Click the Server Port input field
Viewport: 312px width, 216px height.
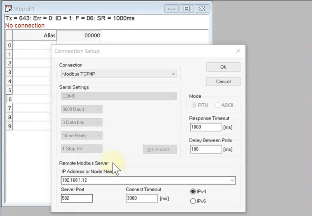(x=77, y=198)
